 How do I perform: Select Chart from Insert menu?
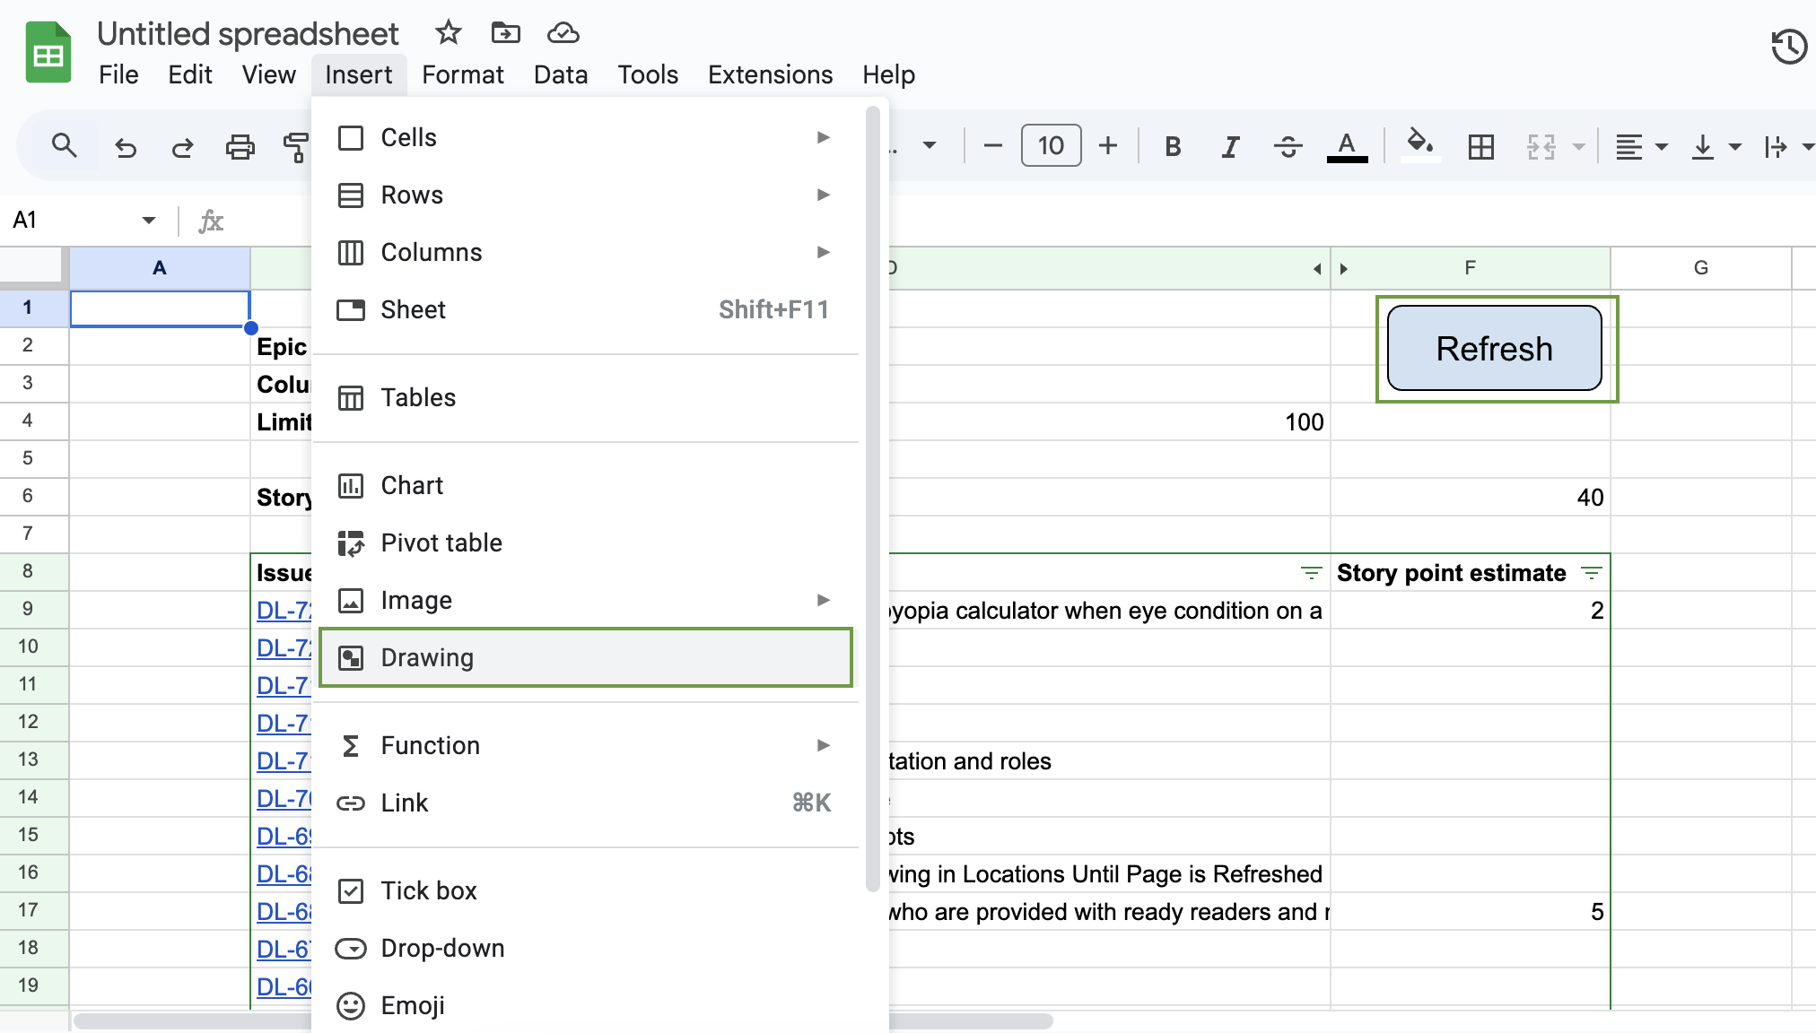[x=413, y=485]
